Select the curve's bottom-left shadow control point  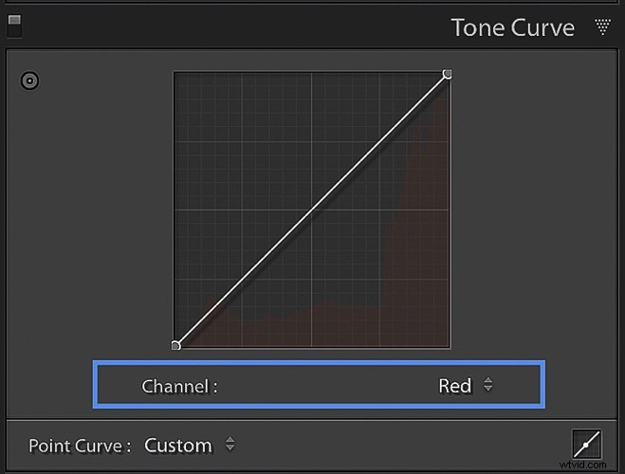[175, 345]
